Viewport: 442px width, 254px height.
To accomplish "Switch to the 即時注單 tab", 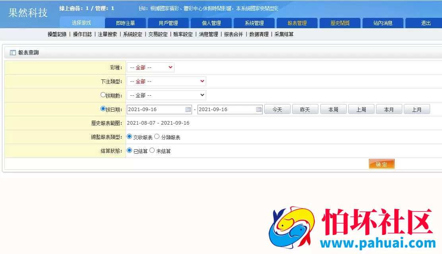I will pyautogui.click(x=126, y=23).
